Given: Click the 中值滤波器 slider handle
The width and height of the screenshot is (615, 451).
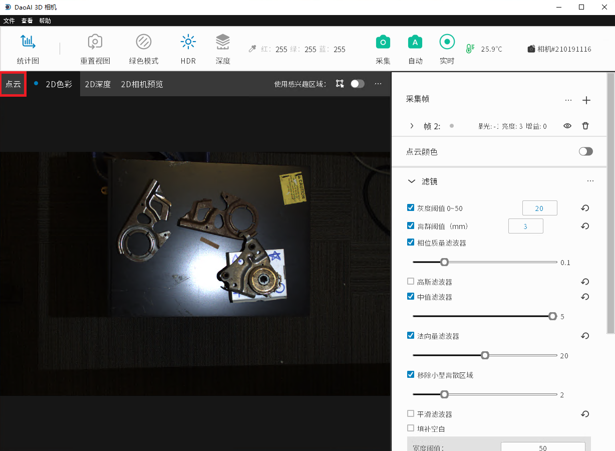Looking at the screenshot, I should coord(552,316).
